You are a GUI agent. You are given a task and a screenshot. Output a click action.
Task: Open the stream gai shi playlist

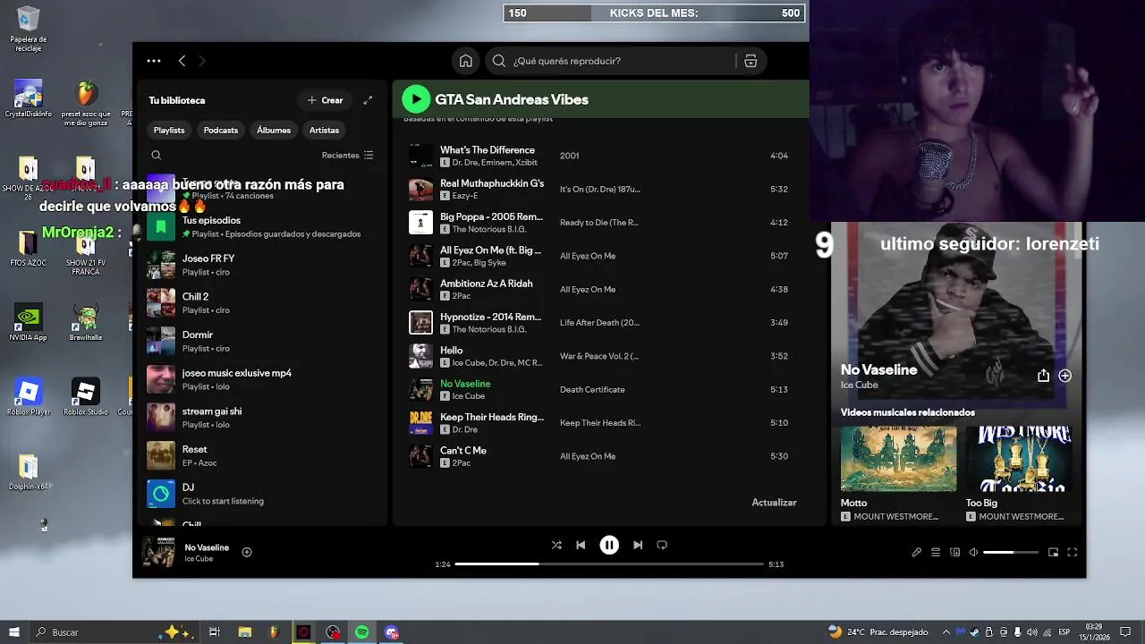coord(263,418)
